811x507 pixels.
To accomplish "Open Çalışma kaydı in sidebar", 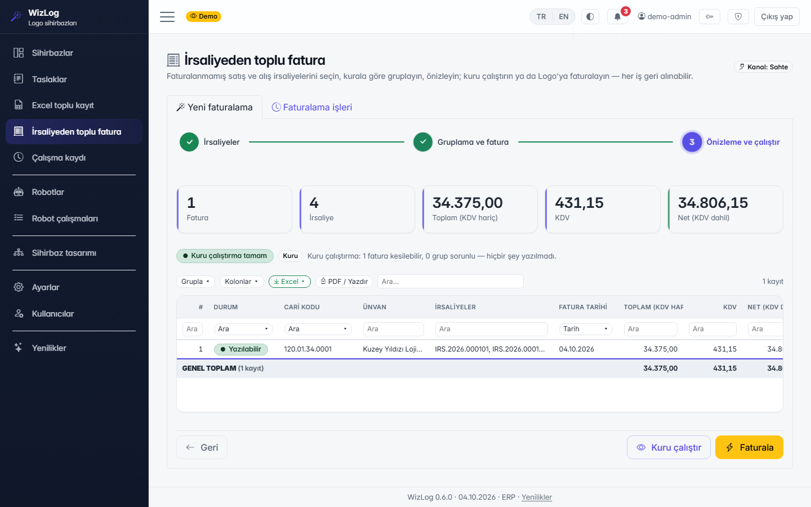I will click(74, 158).
